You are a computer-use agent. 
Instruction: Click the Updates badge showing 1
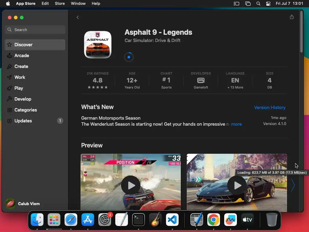(x=60, y=121)
